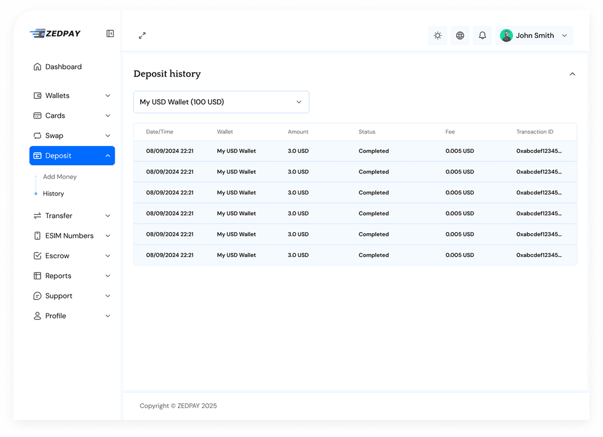Click the Cards icon in sidebar
Viewport: 603px width, 437px height.
tap(38, 116)
